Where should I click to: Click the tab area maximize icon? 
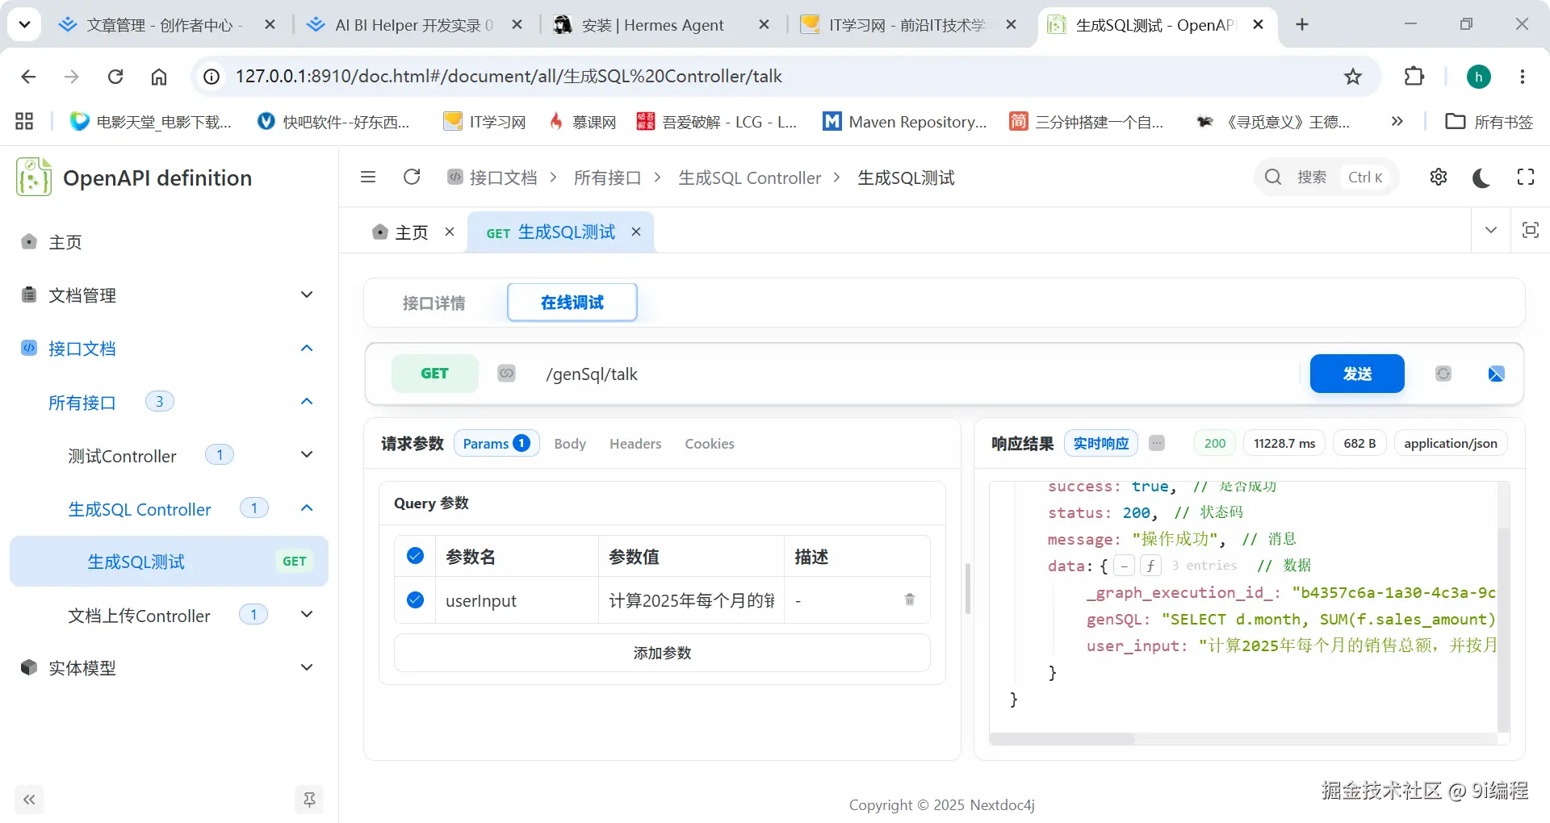pos(1530,230)
